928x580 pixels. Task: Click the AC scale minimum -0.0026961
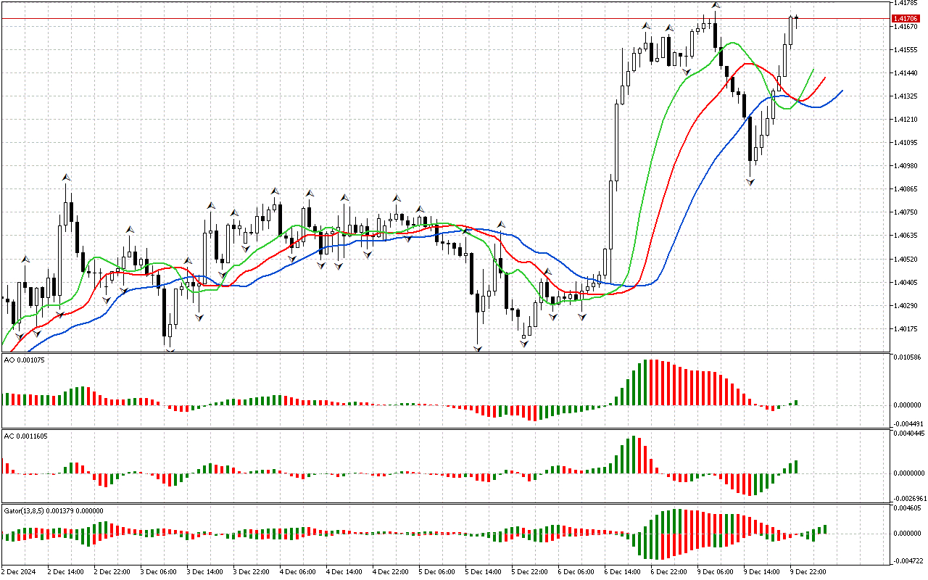coord(909,499)
